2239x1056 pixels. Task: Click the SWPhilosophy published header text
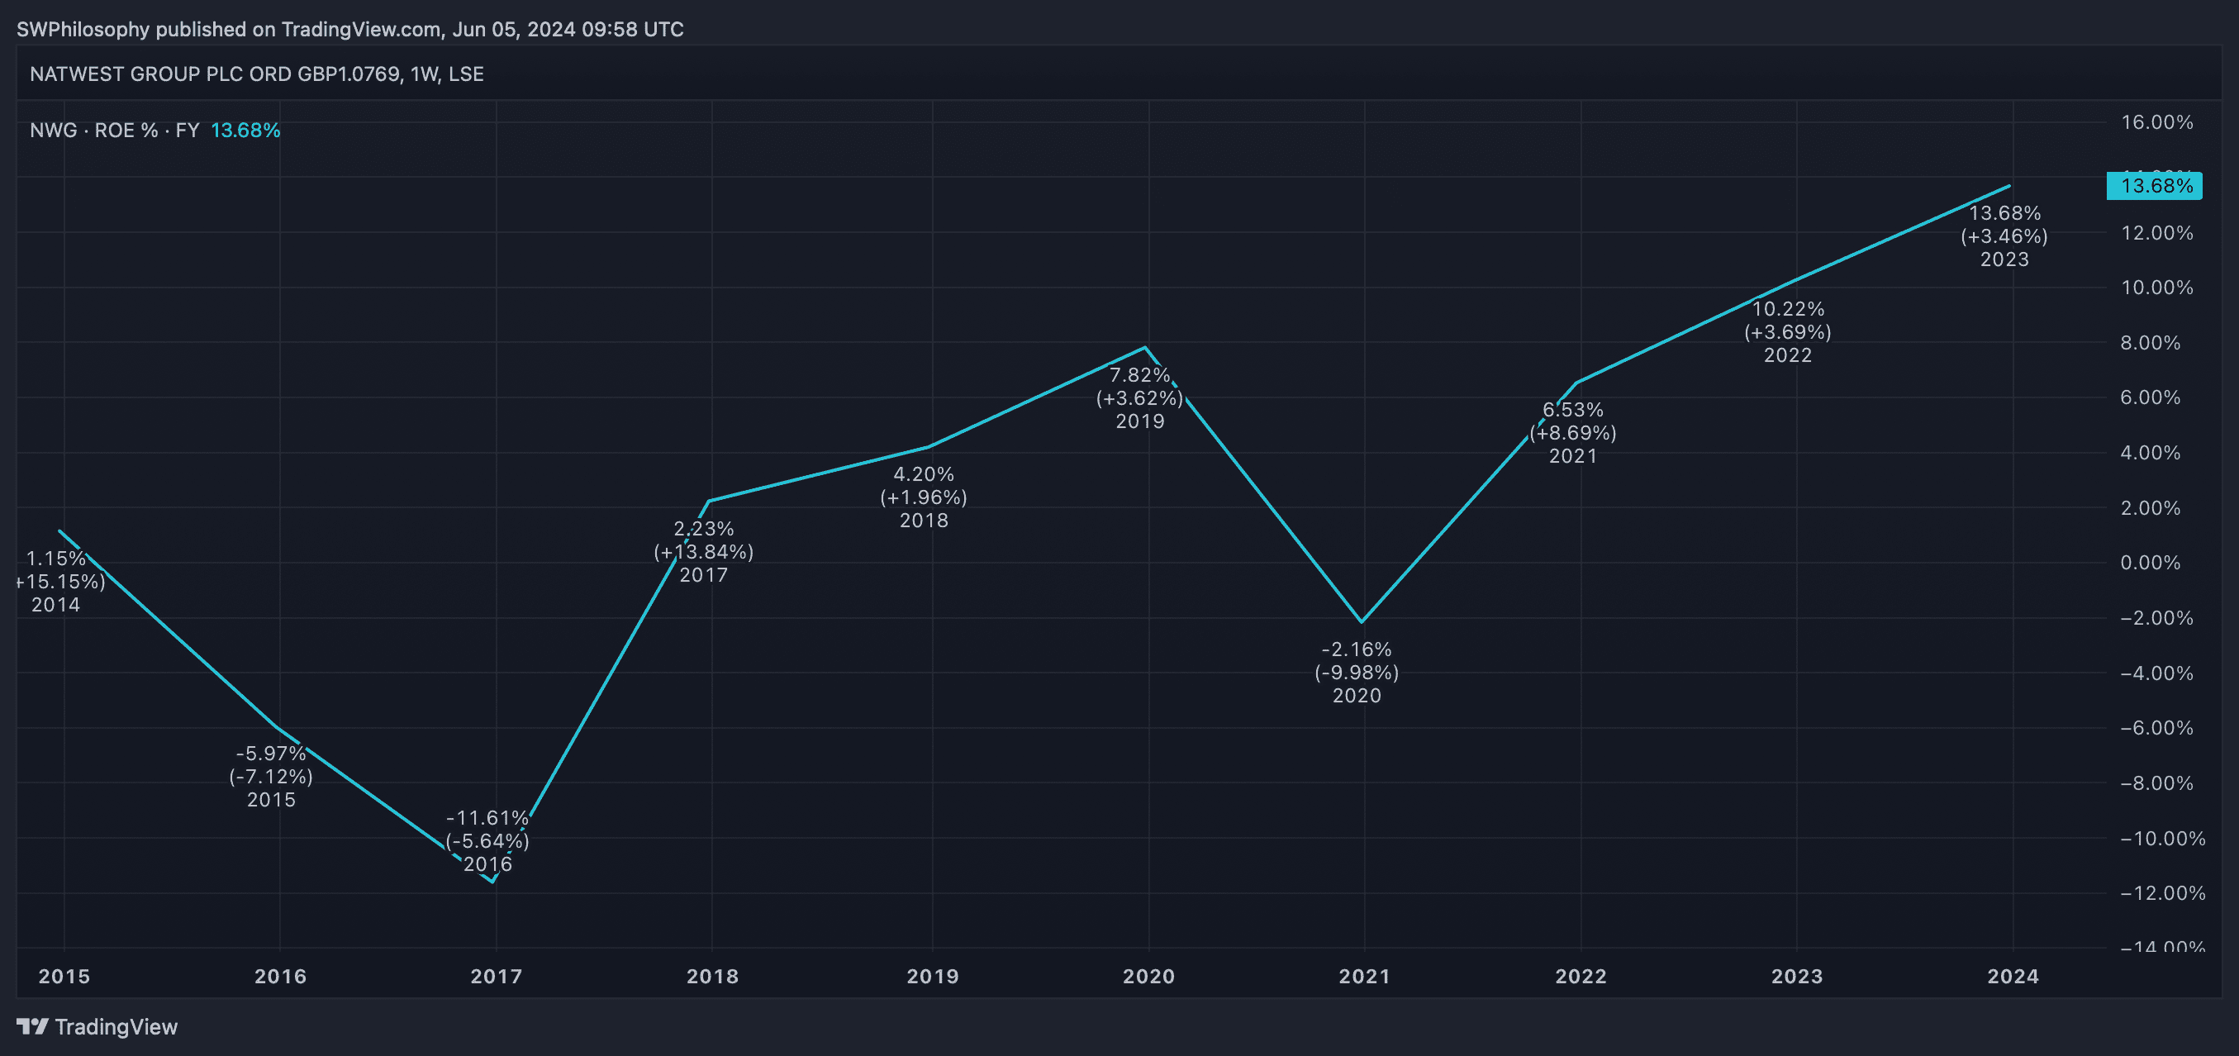(349, 30)
